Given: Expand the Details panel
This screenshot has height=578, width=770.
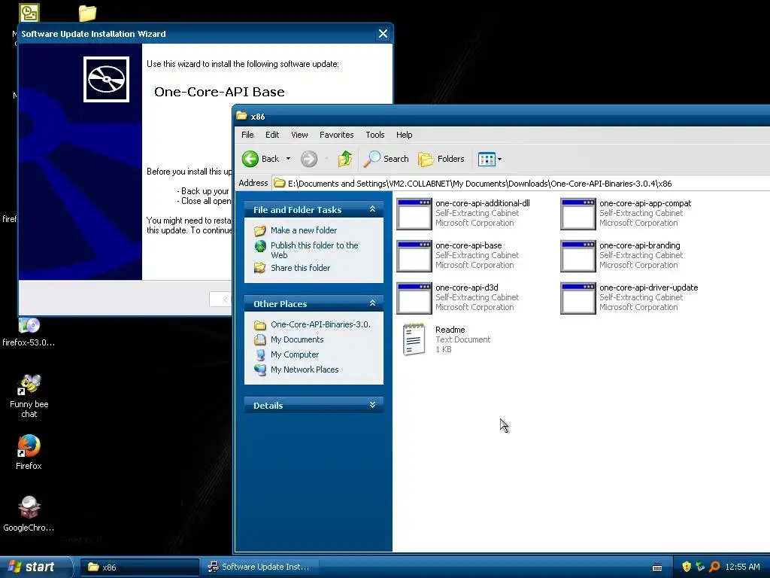Looking at the screenshot, I should coord(373,405).
